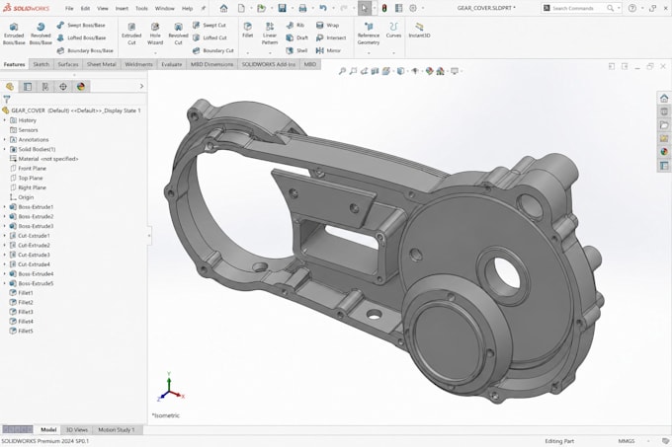
Task: Open the PropertyManager tab
Action: tap(28, 87)
